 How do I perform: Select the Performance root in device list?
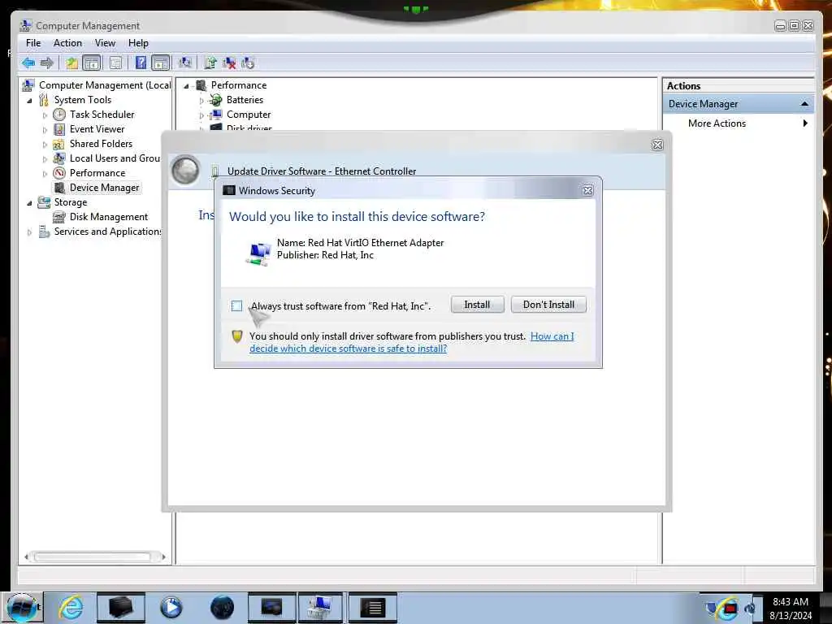(238, 85)
